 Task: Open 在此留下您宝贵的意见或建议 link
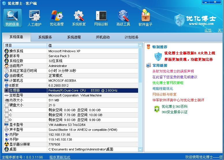[x=175, y=77]
